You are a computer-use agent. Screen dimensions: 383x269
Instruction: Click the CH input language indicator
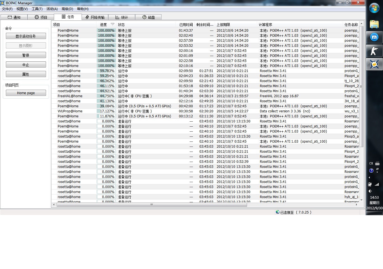(371, 163)
